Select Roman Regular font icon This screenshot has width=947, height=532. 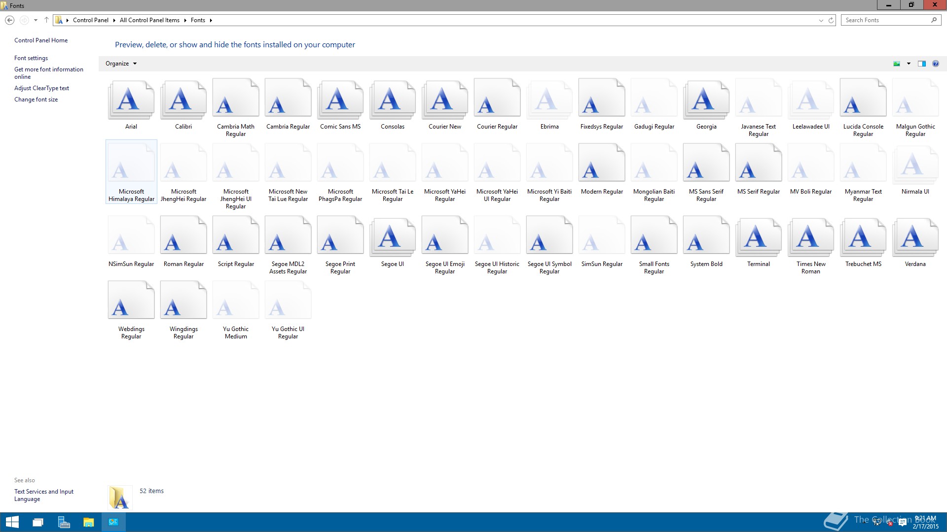183,235
